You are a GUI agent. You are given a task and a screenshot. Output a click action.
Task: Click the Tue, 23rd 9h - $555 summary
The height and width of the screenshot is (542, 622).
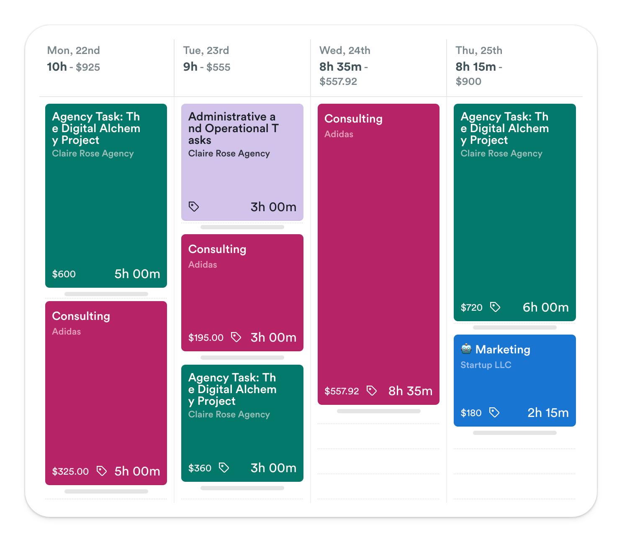coord(207,67)
